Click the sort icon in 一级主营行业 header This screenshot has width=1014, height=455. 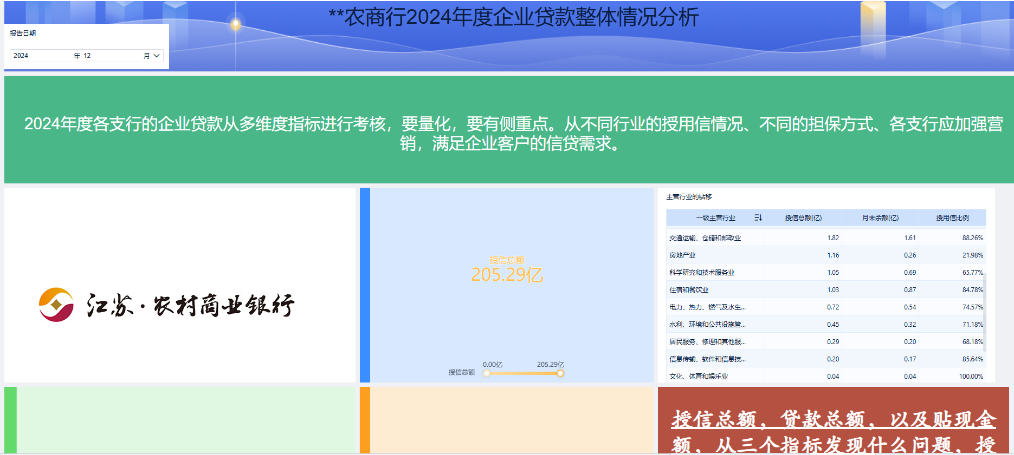click(758, 217)
